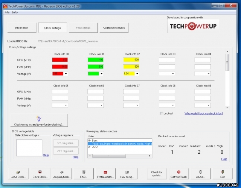Screen dimensions: 241x188
Task: Click the red Clock info 00 RAM field
Action: click(60, 67)
